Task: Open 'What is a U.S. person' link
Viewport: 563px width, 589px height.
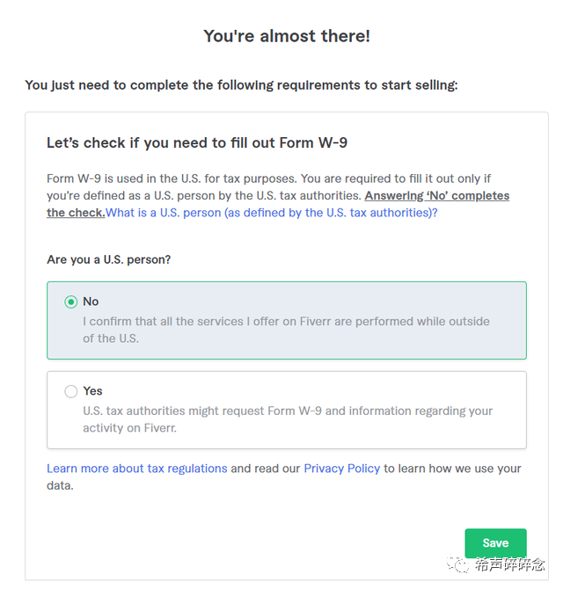Action: tap(271, 213)
